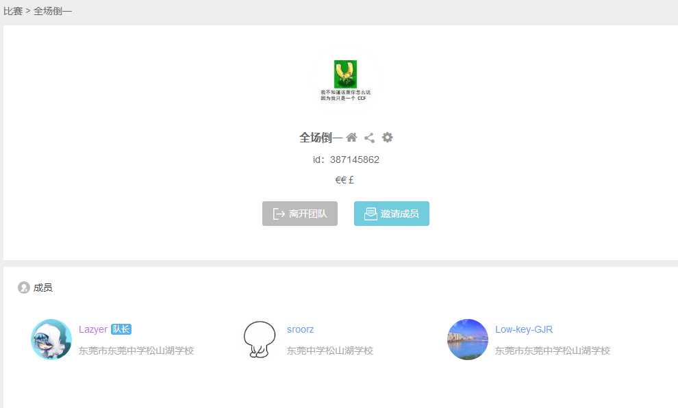This screenshot has height=408, width=678.
Task: Click Lazyer's blue avatar picture
Action: [51, 340]
